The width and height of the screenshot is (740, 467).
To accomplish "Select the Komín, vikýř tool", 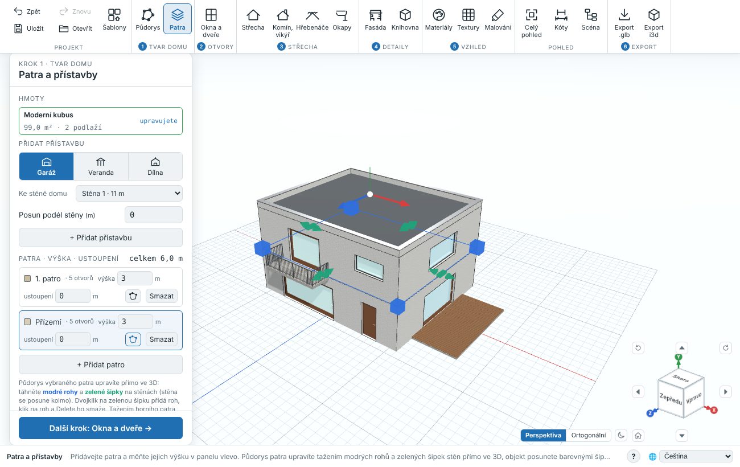I will (x=283, y=23).
